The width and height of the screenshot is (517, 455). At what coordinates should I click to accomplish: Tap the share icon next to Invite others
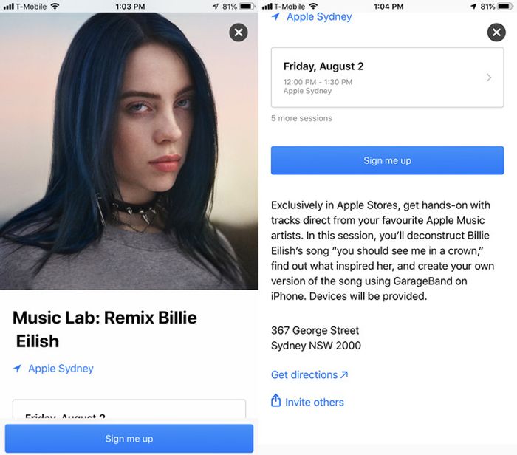click(x=275, y=400)
